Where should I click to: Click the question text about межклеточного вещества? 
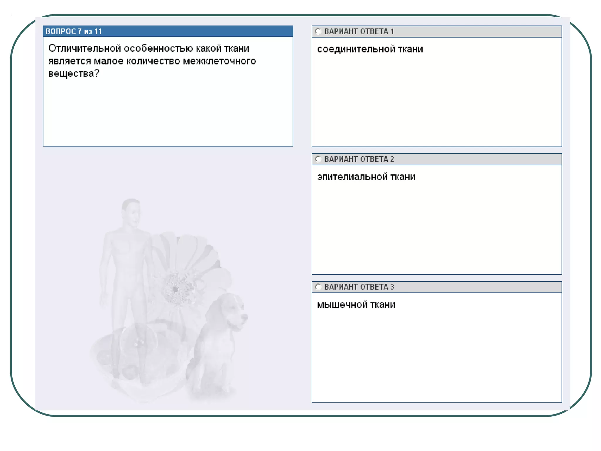(x=152, y=61)
